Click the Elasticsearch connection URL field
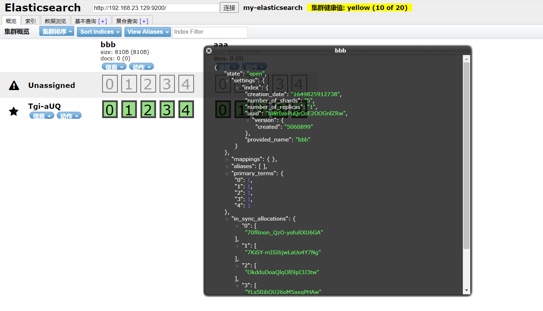The height and width of the screenshot is (311, 543). pos(156,8)
